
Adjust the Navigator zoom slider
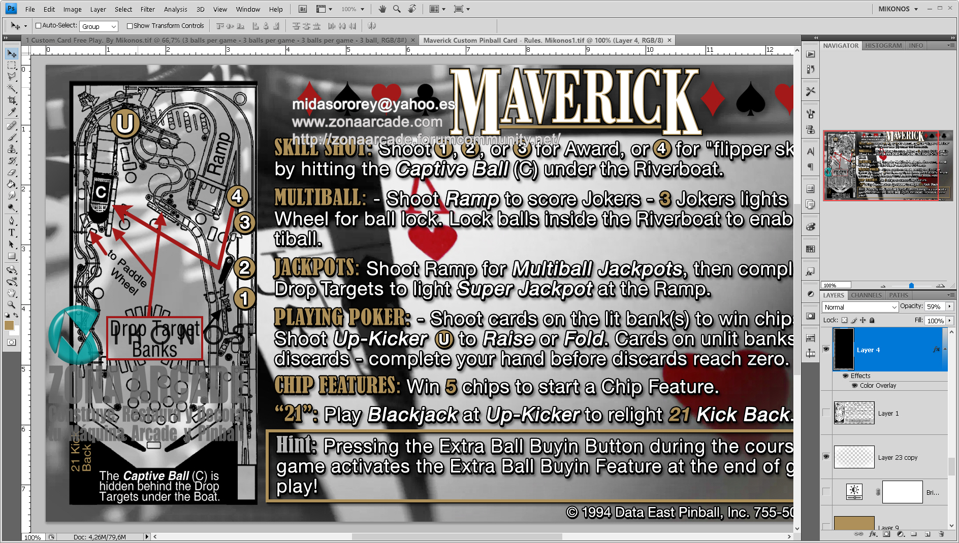911,286
